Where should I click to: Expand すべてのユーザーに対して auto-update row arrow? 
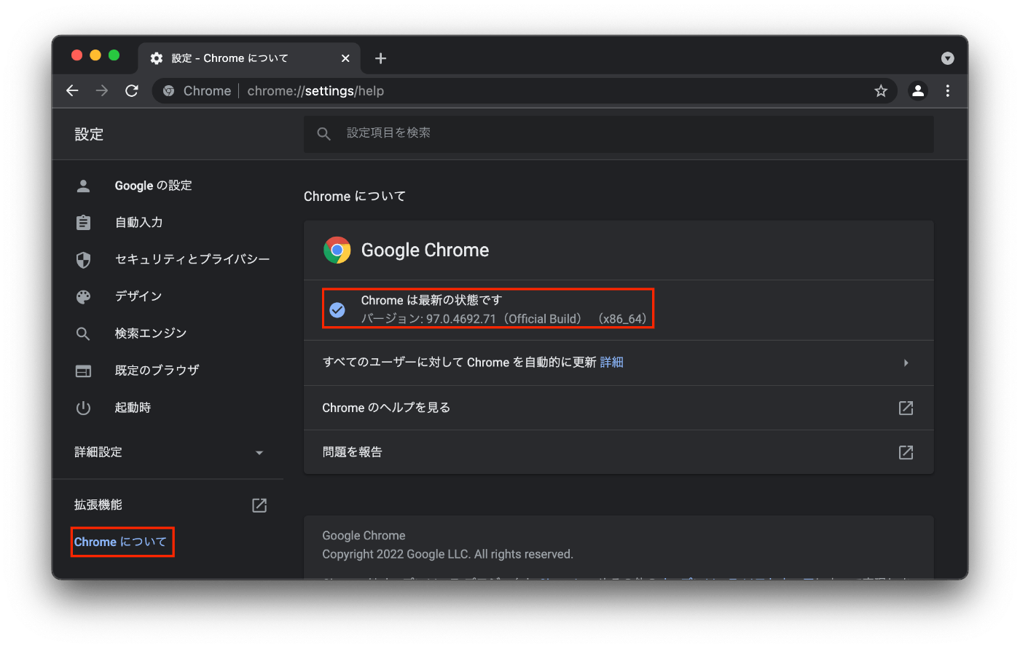(x=906, y=363)
